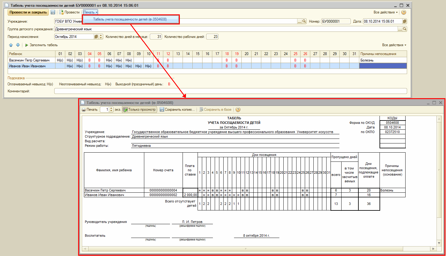Screen dimensions: 446x256
Task: Click the Количество рабочих дней field
Action: (x=212, y=37)
